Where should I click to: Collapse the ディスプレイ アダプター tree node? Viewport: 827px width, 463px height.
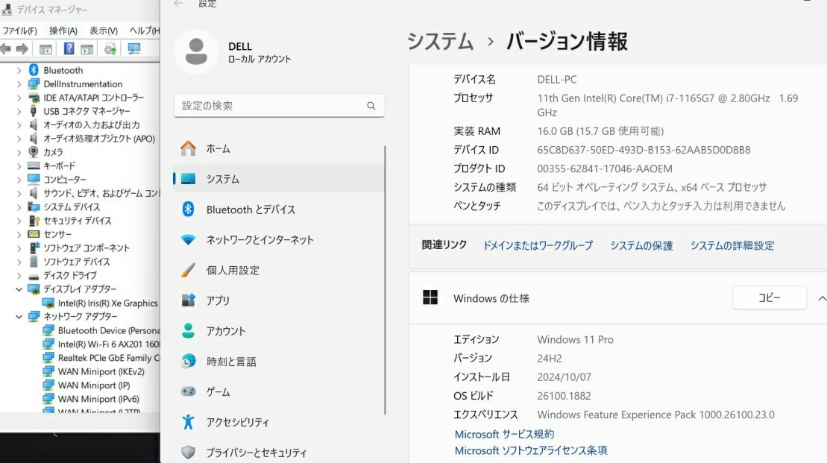coord(19,289)
